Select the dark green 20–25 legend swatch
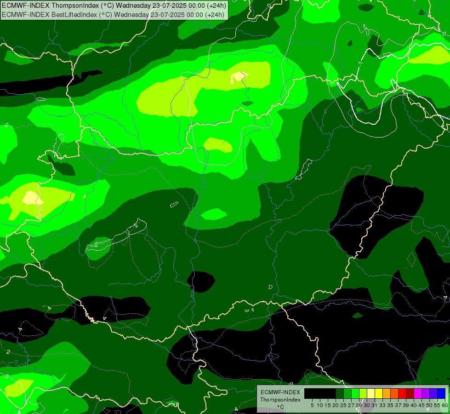The height and width of the screenshot is (414, 450). pyautogui.click(x=340, y=393)
